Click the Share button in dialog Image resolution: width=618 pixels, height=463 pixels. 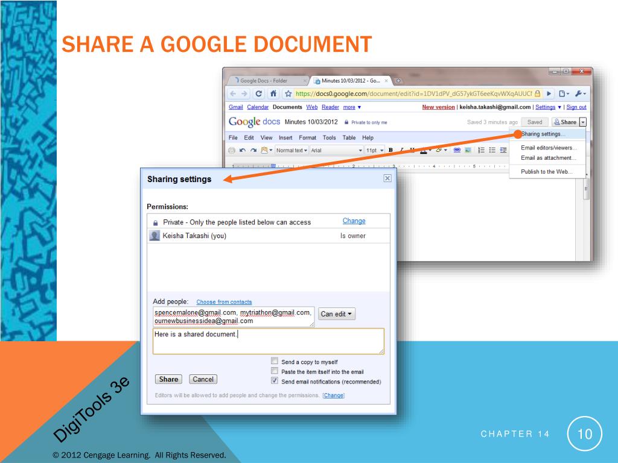click(x=168, y=379)
